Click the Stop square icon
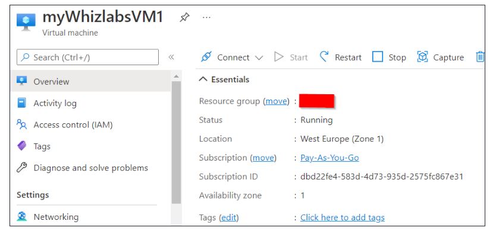The image size is (496, 237). coord(378,57)
